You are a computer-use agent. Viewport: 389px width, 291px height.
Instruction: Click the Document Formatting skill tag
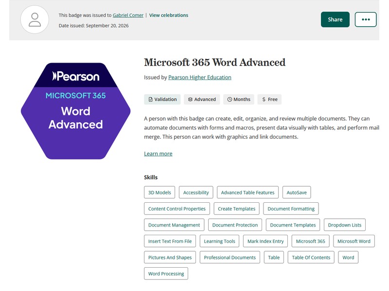coord(291,209)
